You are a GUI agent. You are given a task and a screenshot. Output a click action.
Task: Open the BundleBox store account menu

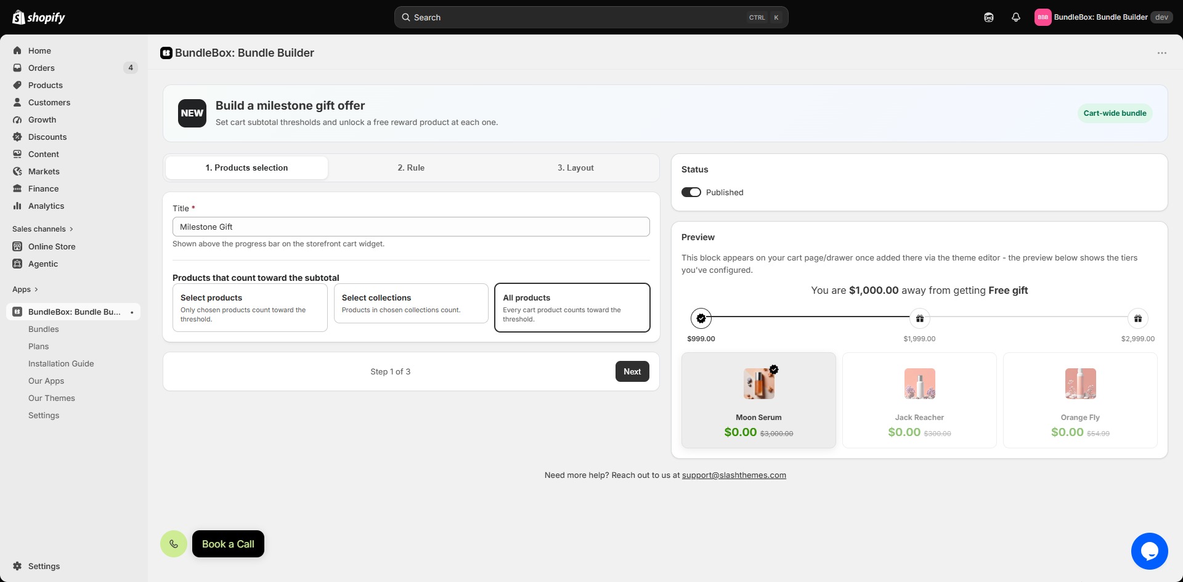[x=1103, y=17]
